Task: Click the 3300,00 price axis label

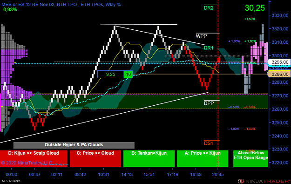Action: coord(280,56)
